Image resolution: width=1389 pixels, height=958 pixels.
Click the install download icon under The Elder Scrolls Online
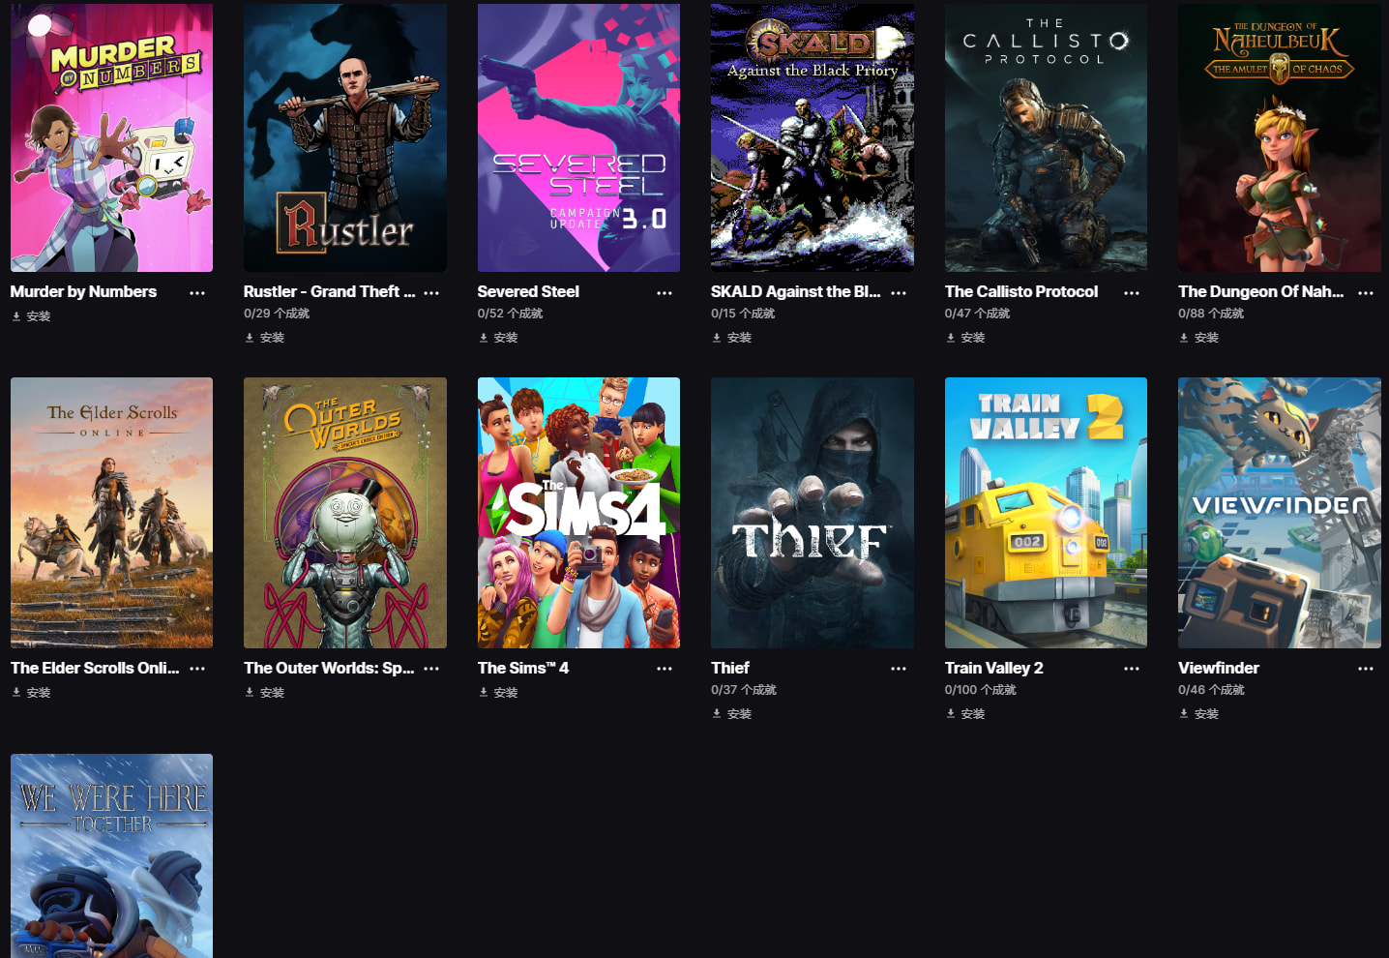coord(16,693)
